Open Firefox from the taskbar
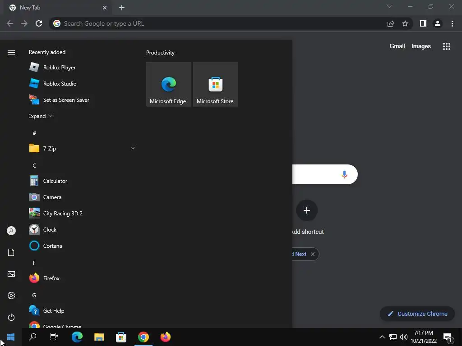Viewport: 462px width, 346px height. click(165, 337)
